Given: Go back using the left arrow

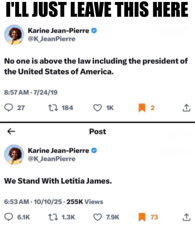Looking at the screenshot, I should (x=11, y=131).
